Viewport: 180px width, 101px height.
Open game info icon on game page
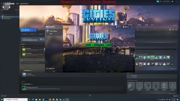[173, 29]
